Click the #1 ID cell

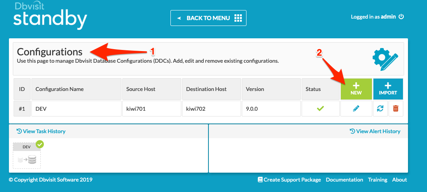tap(22, 109)
